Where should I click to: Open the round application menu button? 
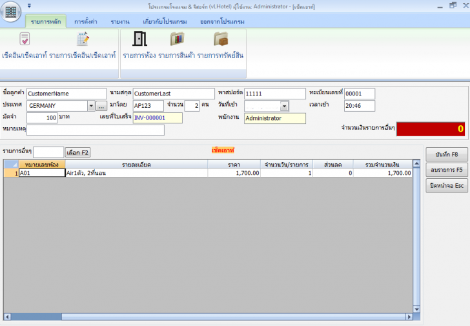(x=11, y=12)
